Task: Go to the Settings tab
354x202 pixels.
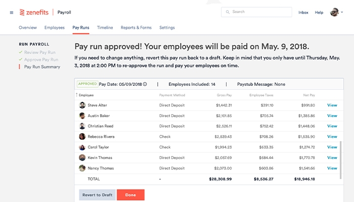Action: (x=167, y=27)
